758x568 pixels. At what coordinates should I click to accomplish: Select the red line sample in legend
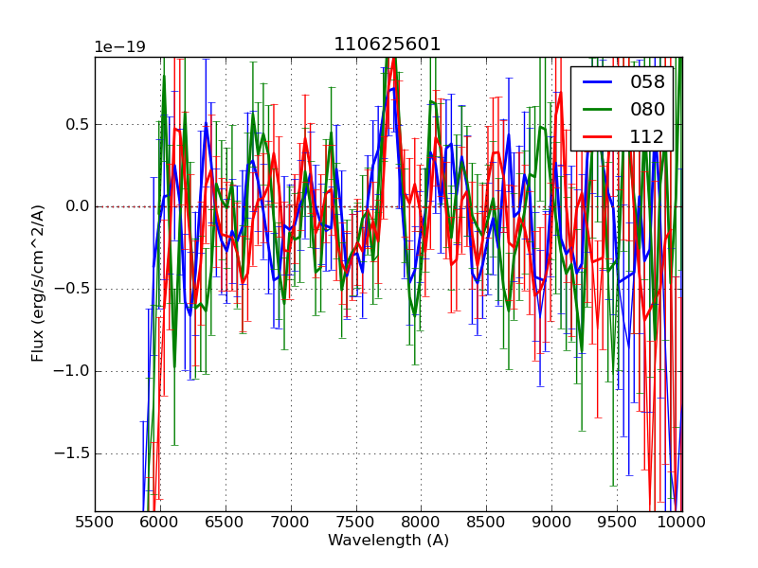tap(599, 136)
